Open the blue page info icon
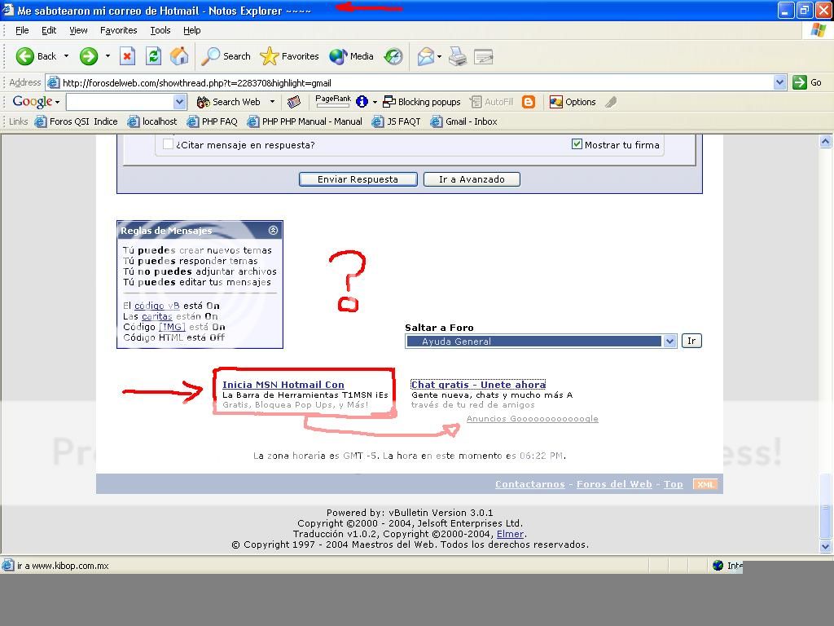 point(362,101)
